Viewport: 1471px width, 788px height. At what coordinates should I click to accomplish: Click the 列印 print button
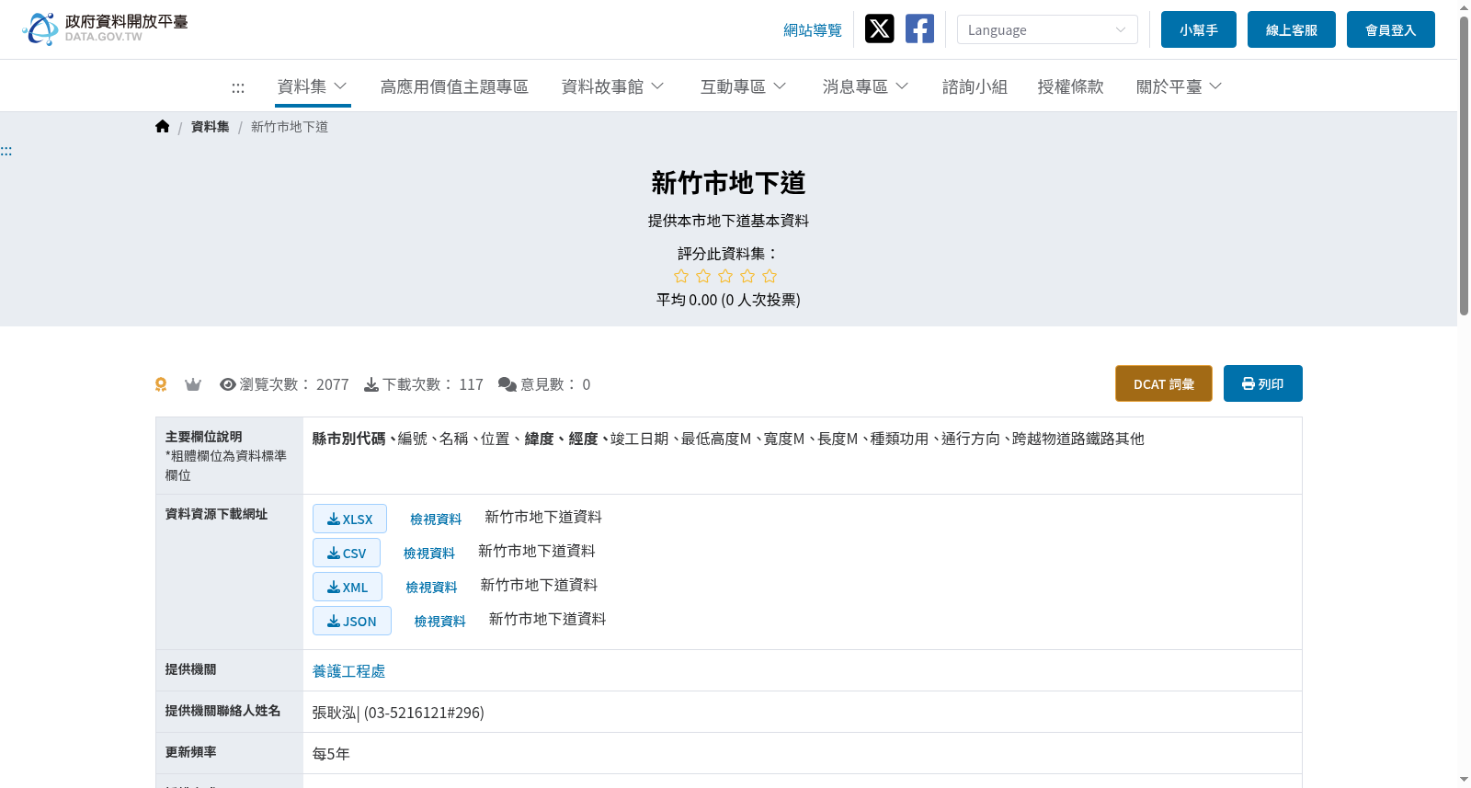pos(1263,383)
